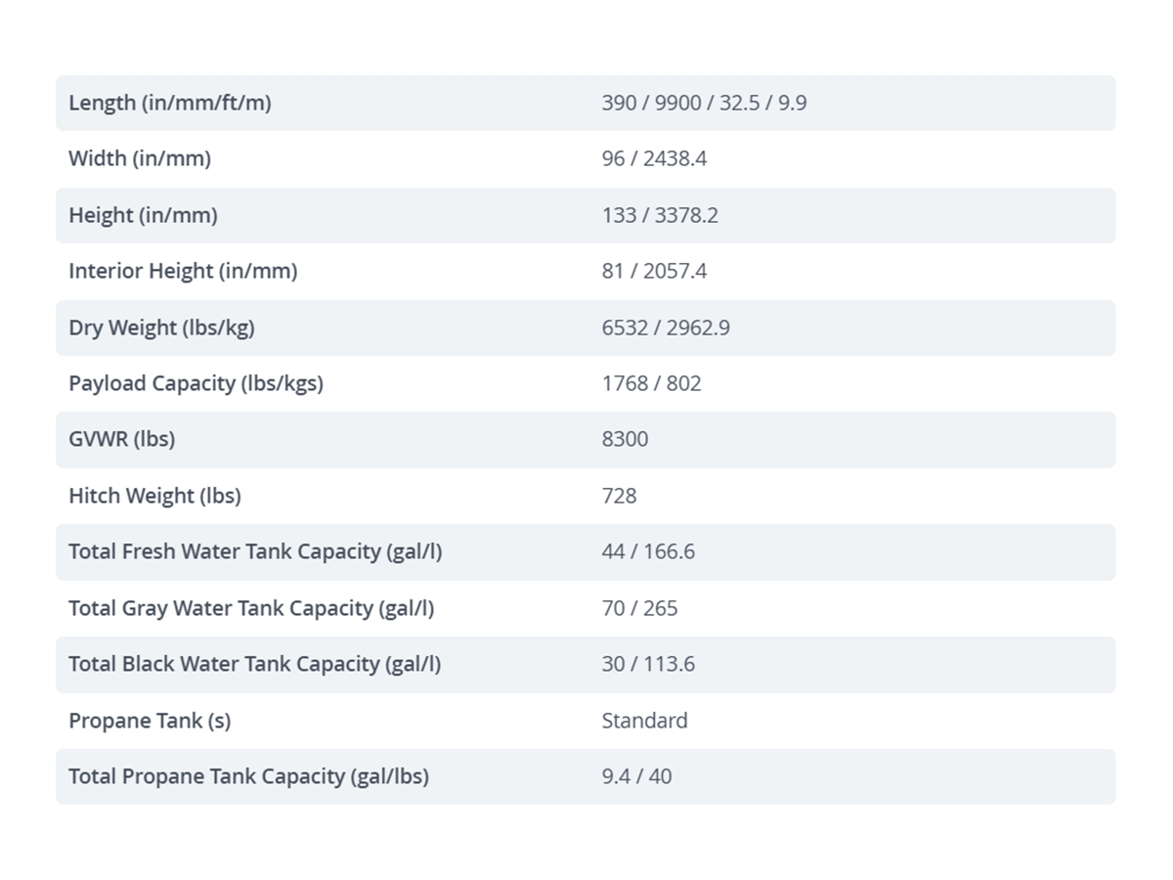Click the length value 390 / 9900 / 32.5 / 9.9

click(x=704, y=103)
